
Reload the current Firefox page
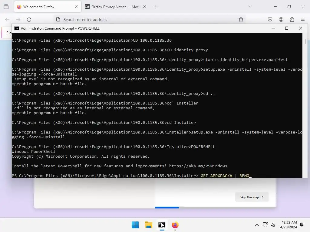pyautogui.click(x=29, y=20)
